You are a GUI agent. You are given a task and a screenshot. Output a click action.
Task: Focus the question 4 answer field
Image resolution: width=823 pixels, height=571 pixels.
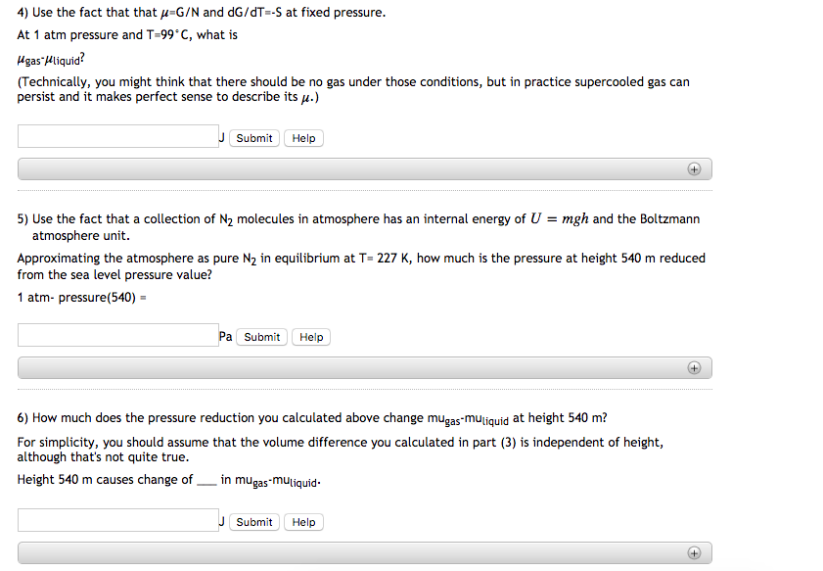tap(117, 137)
